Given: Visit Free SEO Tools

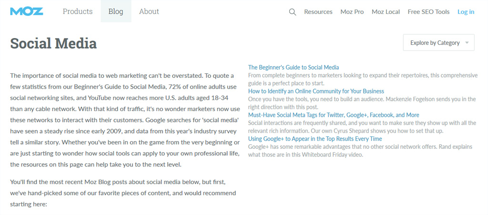Looking at the screenshot, I should coord(428,12).
